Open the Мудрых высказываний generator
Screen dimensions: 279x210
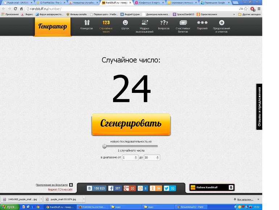pyautogui.click(x=144, y=23)
